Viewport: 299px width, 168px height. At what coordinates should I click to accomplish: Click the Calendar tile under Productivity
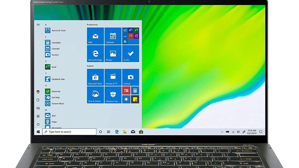(x=113, y=36)
